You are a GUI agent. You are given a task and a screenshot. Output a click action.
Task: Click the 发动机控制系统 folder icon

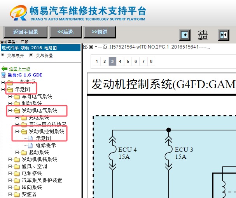[24, 132]
